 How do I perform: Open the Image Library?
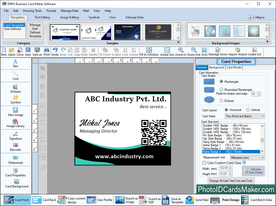click(15, 123)
